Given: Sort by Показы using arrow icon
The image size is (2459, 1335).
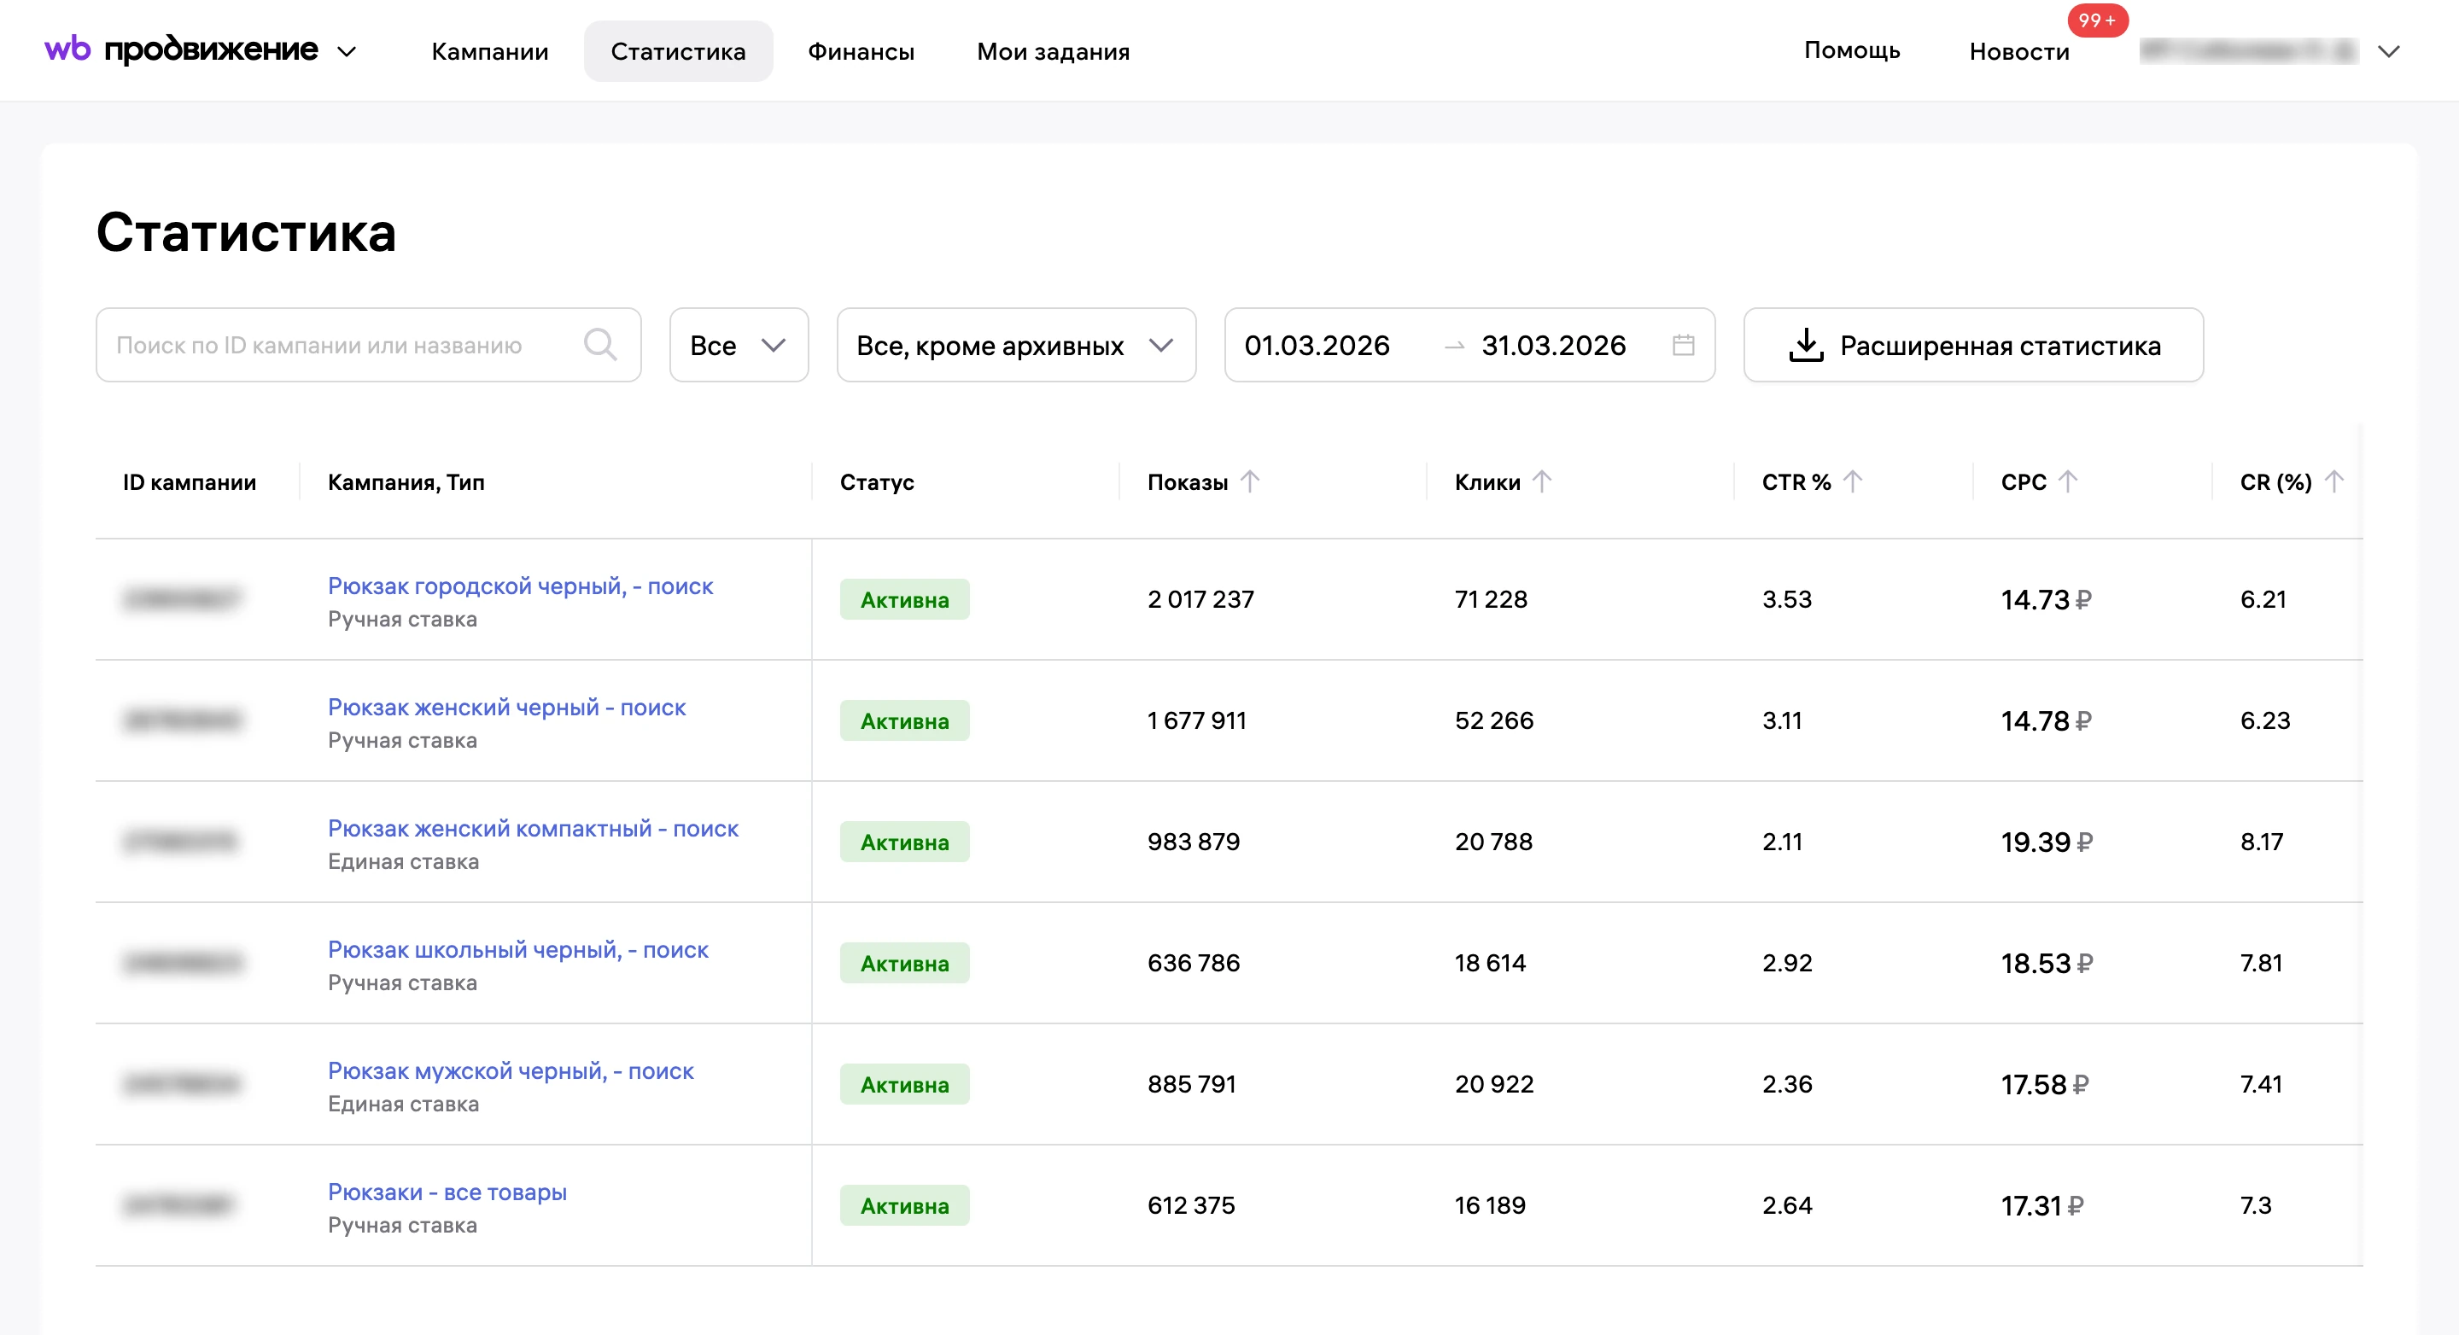Looking at the screenshot, I should [x=1249, y=482].
